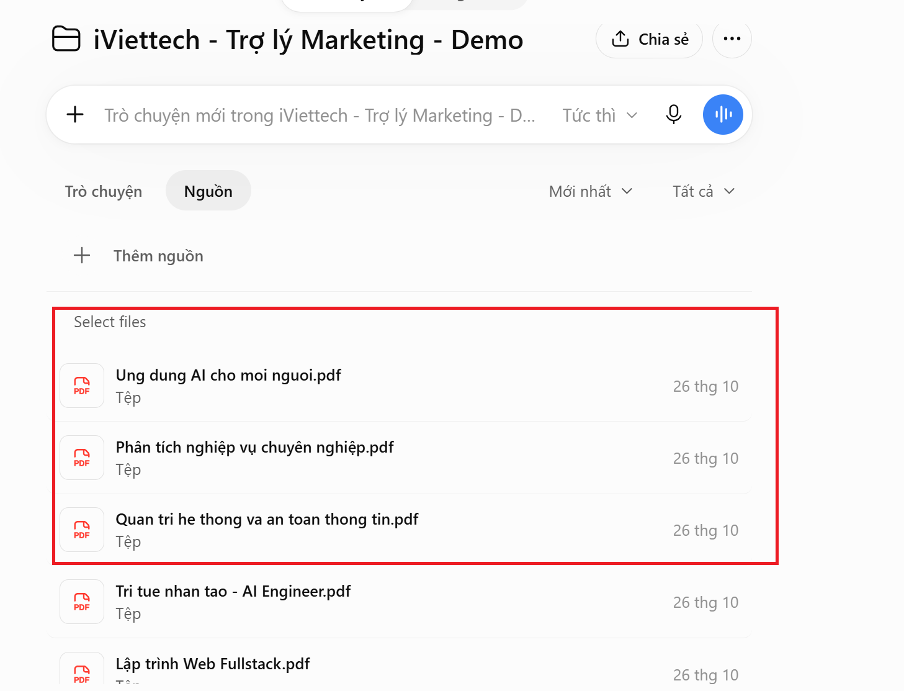Click PDF icon of Quan tri he thong file

(82, 530)
